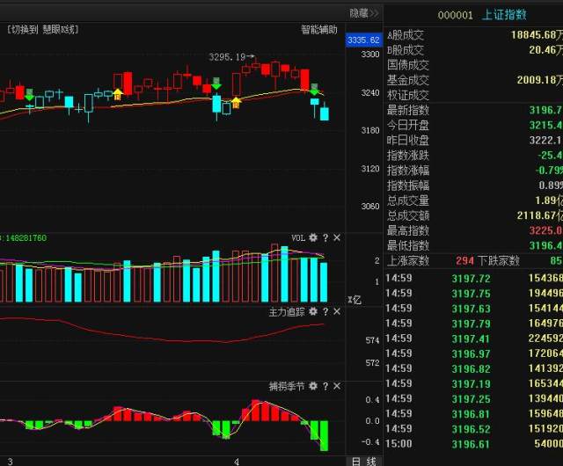
Task: Collapse side panel with 隐藏>> button
Action: pos(363,13)
